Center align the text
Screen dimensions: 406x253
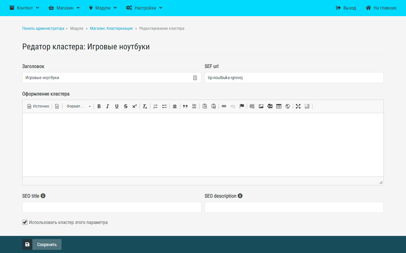click(x=175, y=106)
